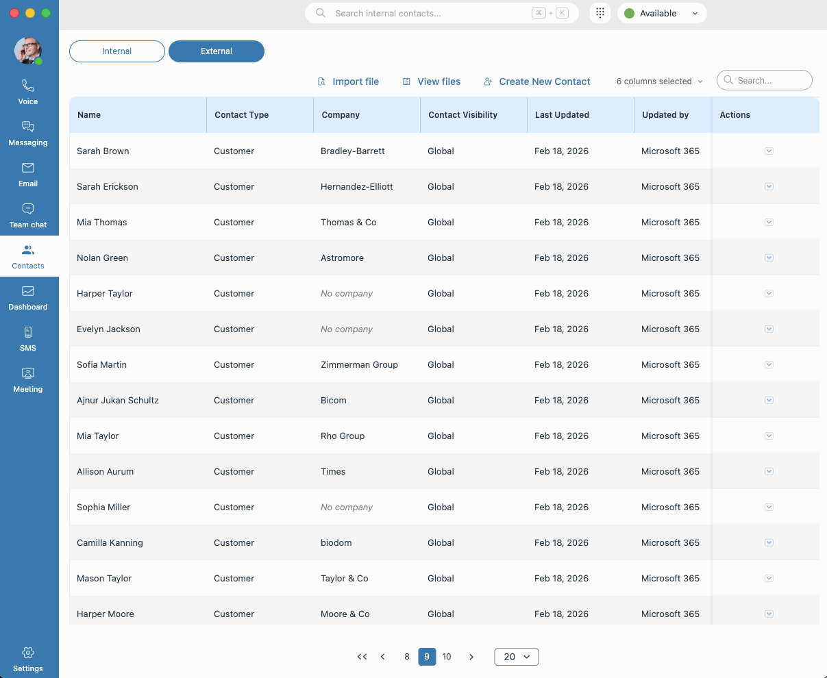Viewport: 827px width, 678px height.
Task: Open the Meeting section
Action: coord(27,380)
